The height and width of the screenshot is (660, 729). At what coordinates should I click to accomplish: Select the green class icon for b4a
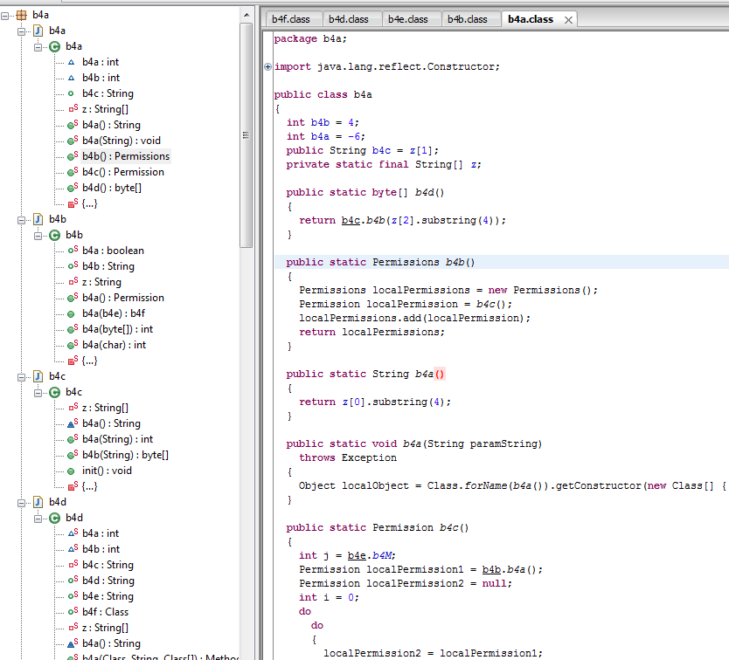point(53,46)
